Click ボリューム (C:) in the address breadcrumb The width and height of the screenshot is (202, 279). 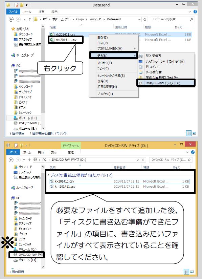point(61,19)
